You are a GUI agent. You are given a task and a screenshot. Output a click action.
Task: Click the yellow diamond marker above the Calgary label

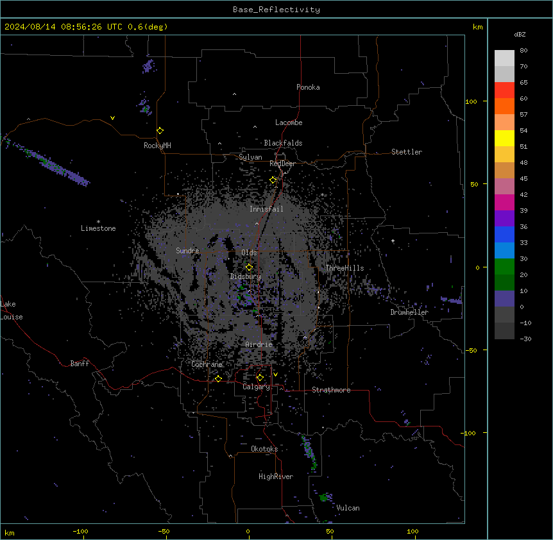(260, 378)
